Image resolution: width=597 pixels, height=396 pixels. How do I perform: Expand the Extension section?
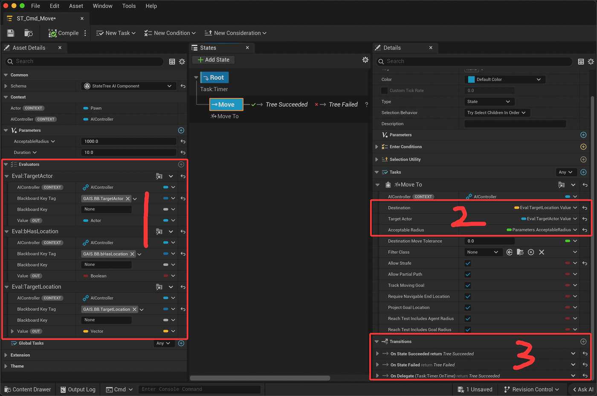pyautogui.click(x=6, y=355)
